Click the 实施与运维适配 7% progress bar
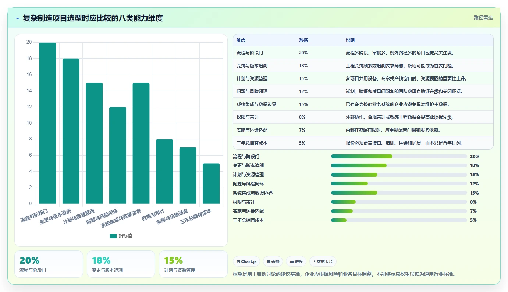The image size is (508, 292). (399, 211)
